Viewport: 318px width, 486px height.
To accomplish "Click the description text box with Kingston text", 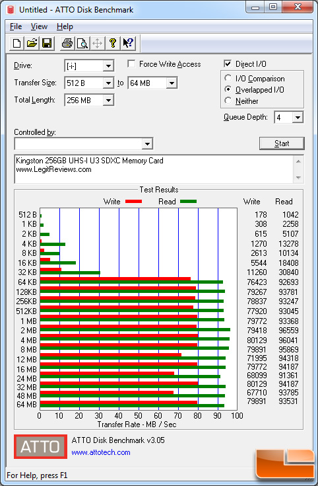I will point(154,169).
